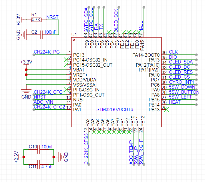Viewport: 205px width, 182px height.
Task: Select the 5SW_BUTTON net label
Action: tap(184, 92)
